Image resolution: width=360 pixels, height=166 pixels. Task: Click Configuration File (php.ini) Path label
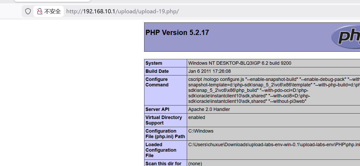pyautogui.click(x=165, y=134)
